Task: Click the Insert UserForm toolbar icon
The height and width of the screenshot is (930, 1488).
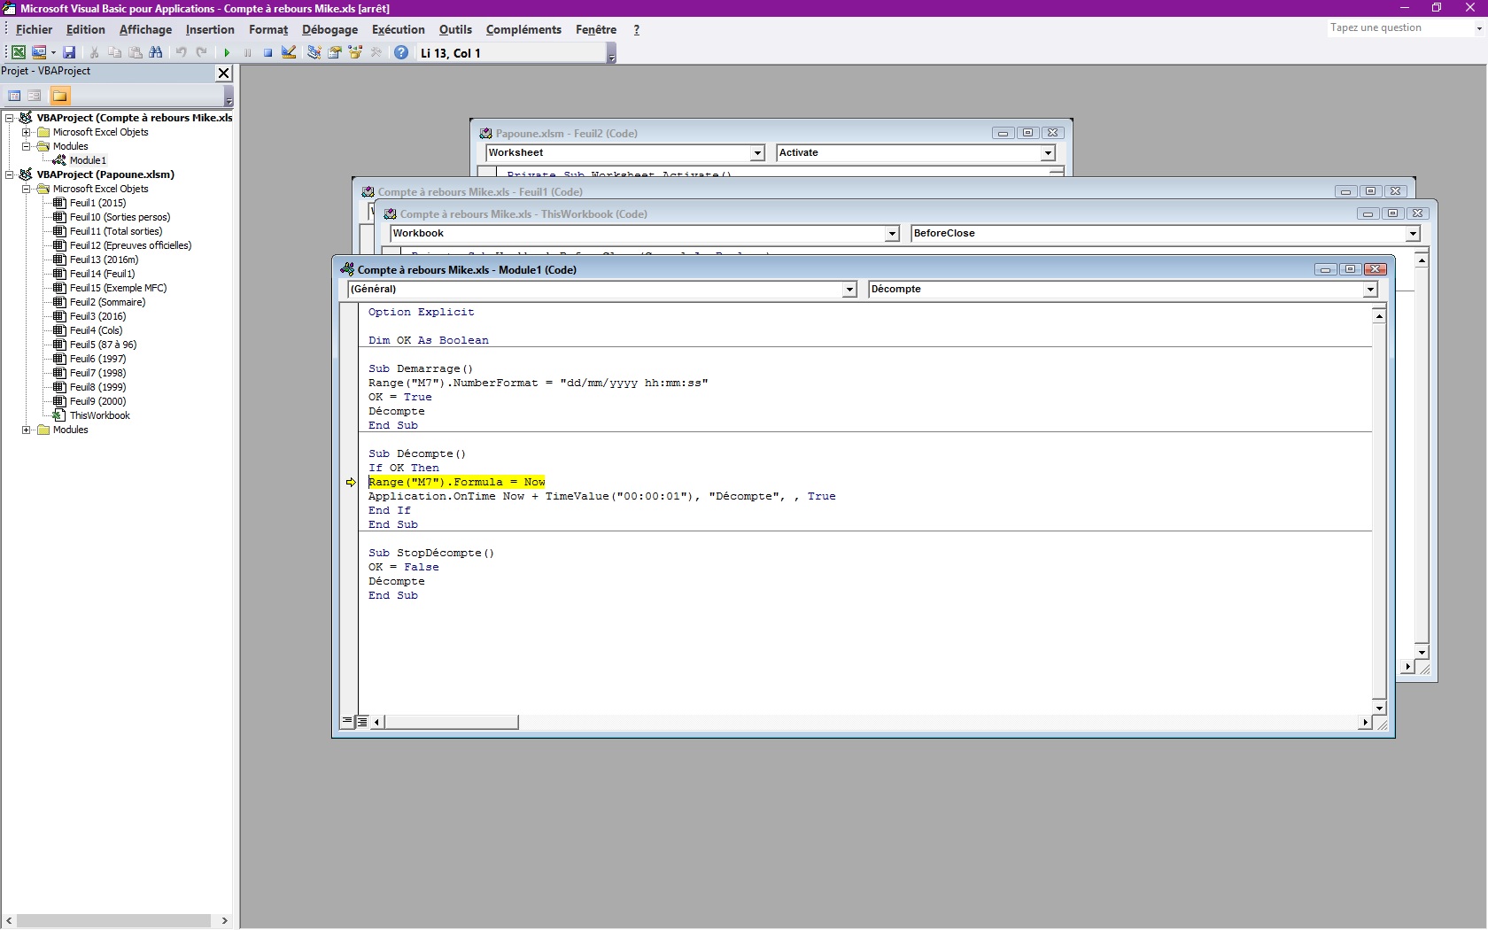Action: [38, 52]
